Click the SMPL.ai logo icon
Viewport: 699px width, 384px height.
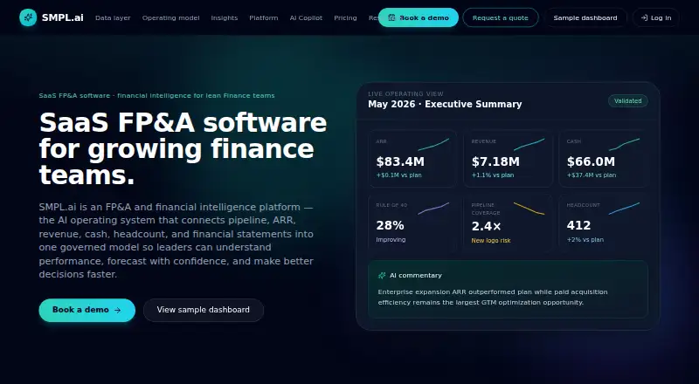pyautogui.click(x=28, y=17)
